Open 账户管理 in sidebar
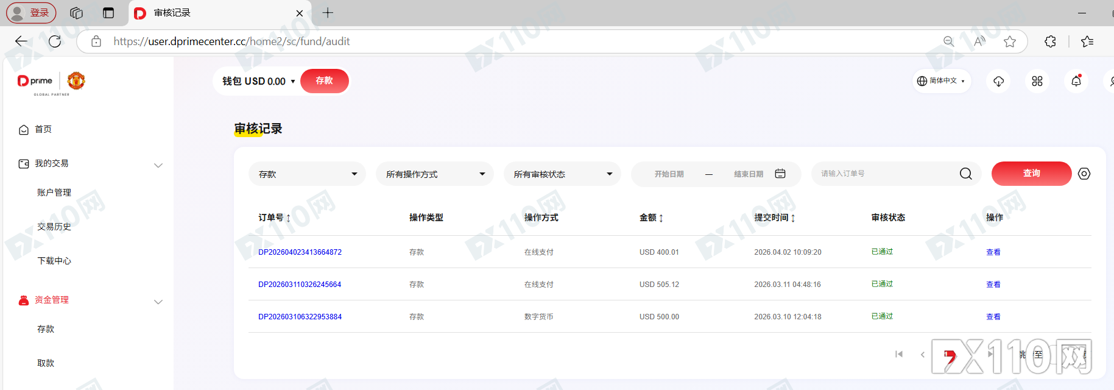The width and height of the screenshot is (1114, 390). coord(54,193)
